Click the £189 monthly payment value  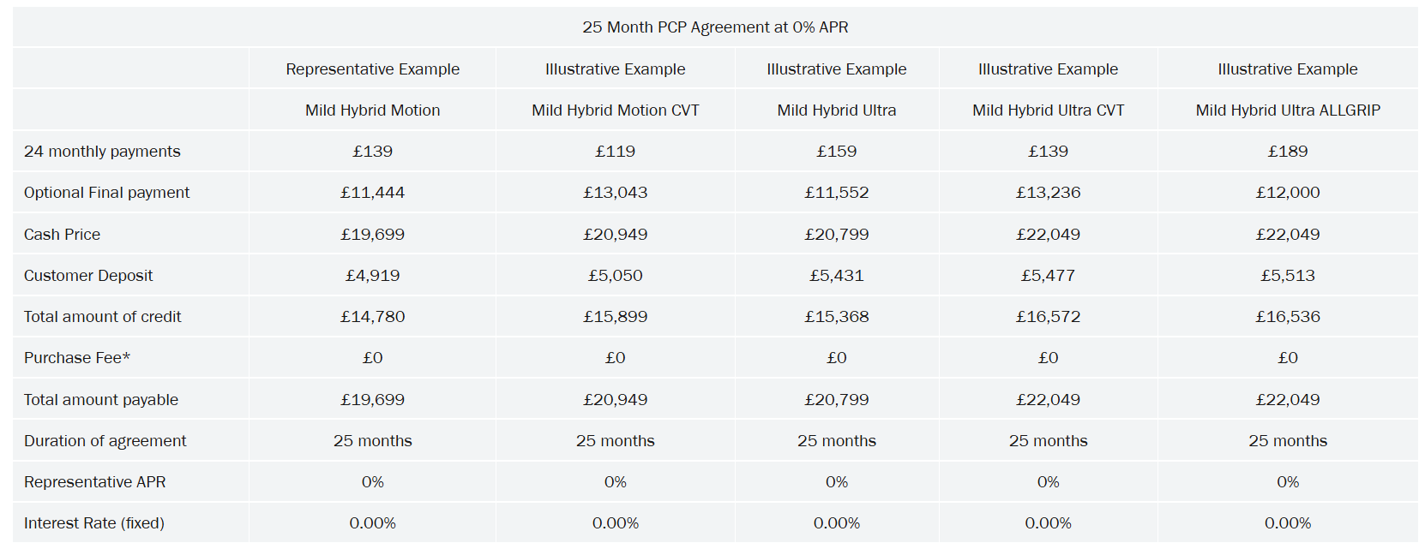coord(1287,152)
